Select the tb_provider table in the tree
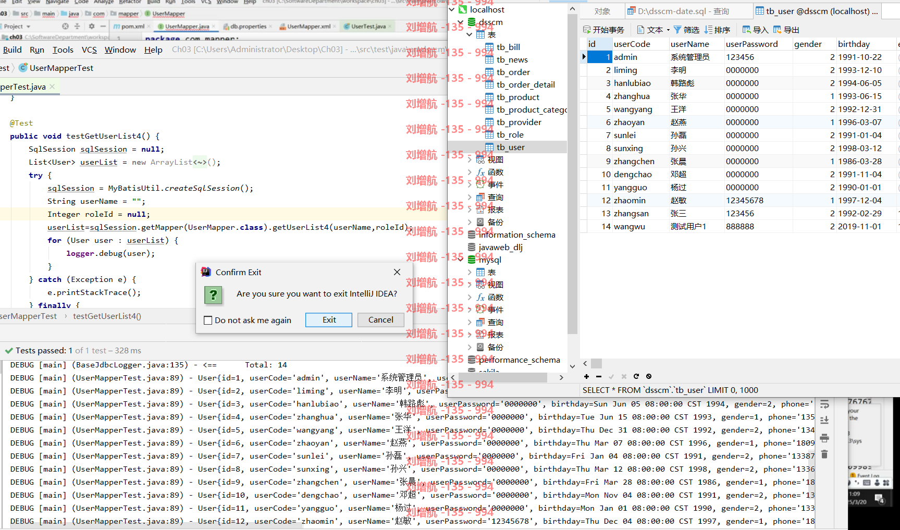900x530 pixels. click(519, 122)
